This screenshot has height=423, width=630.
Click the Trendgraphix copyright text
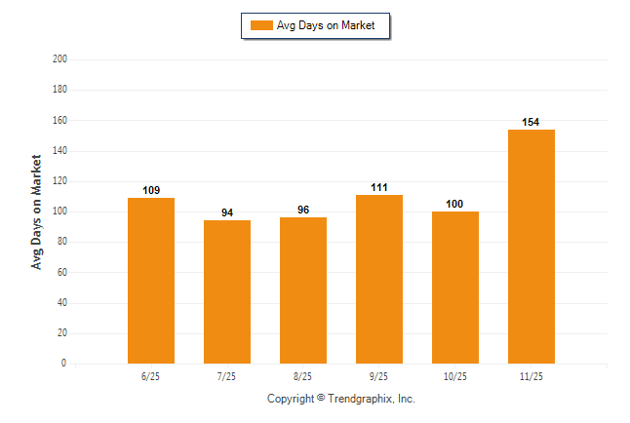point(341,399)
